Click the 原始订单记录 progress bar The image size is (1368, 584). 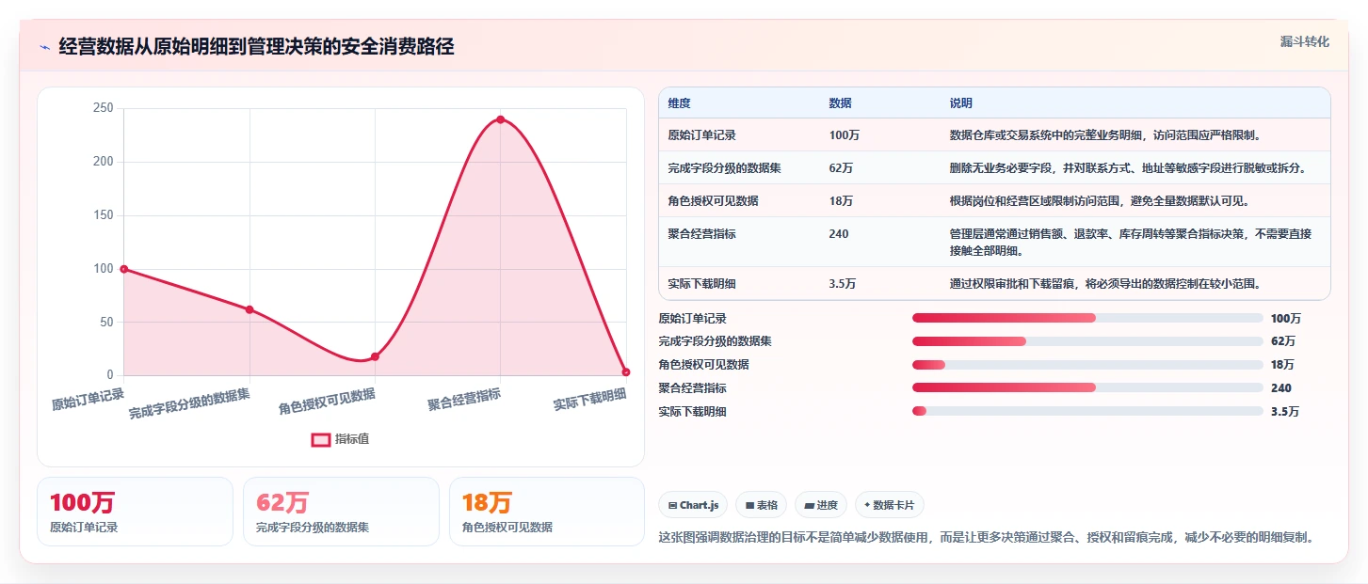tap(1087, 318)
